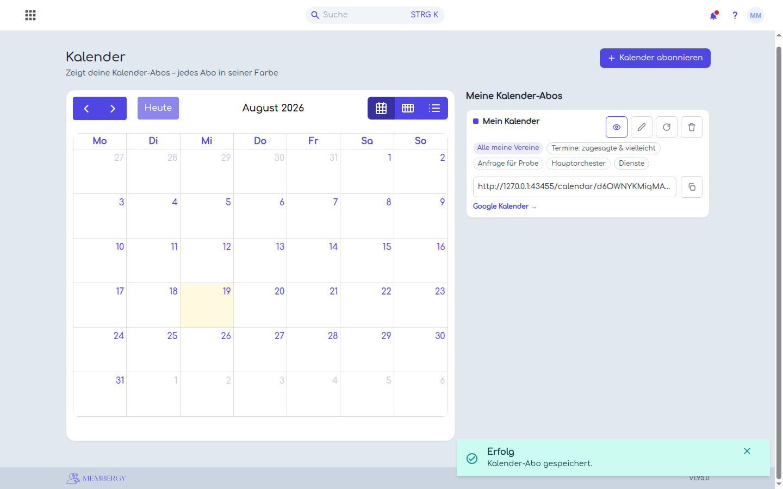Select the calendar subscription URL field
Image resolution: width=783 pixels, height=489 pixels.
575,186
